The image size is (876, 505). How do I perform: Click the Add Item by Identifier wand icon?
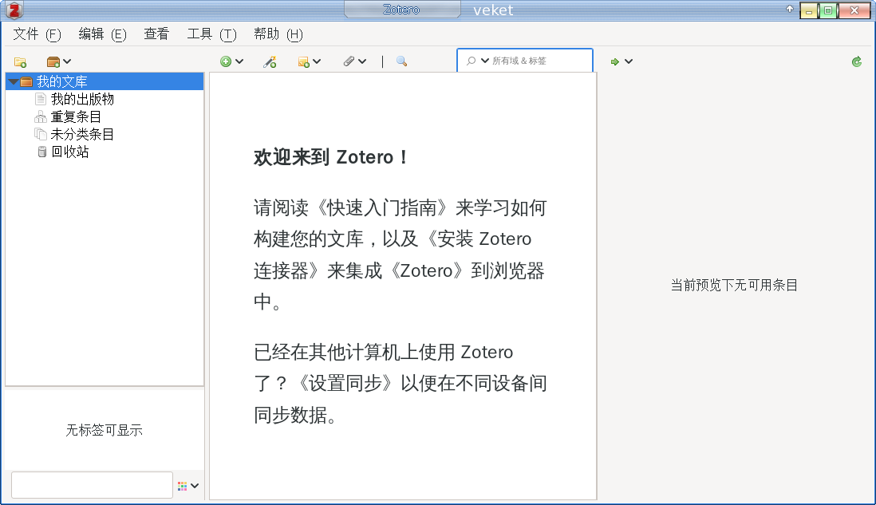click(x=270, y=61)
